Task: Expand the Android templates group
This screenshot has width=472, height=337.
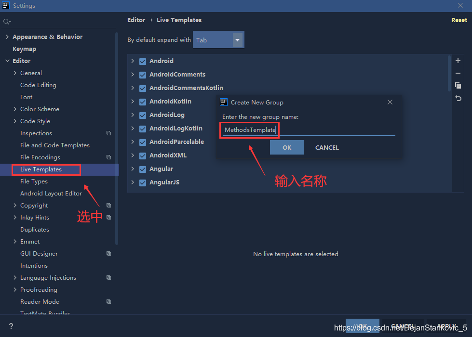Action: click(x=133, y=61)
